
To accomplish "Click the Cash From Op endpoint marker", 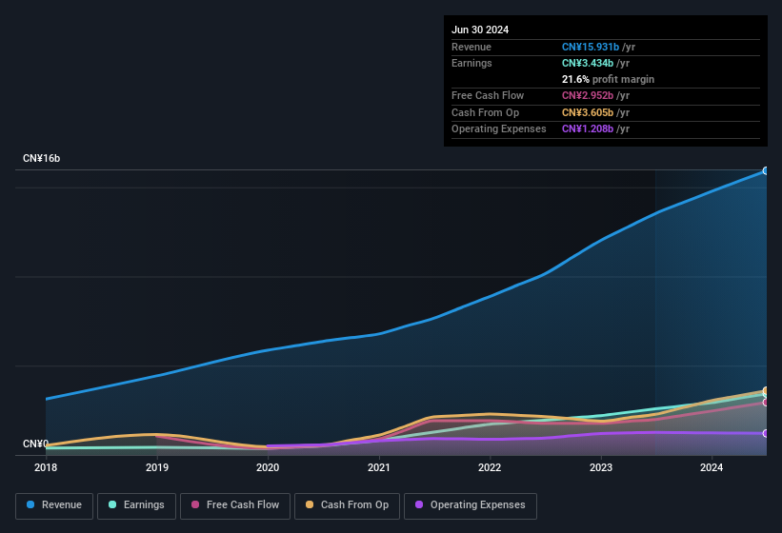I will tap(766, 390).
